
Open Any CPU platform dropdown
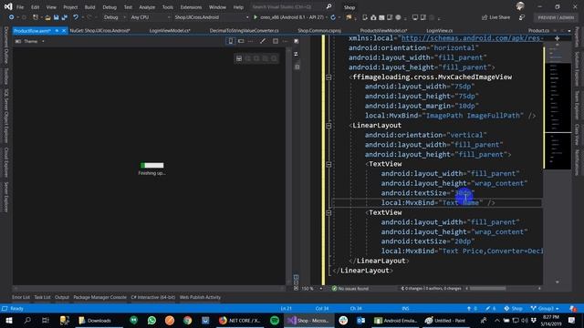151,17
